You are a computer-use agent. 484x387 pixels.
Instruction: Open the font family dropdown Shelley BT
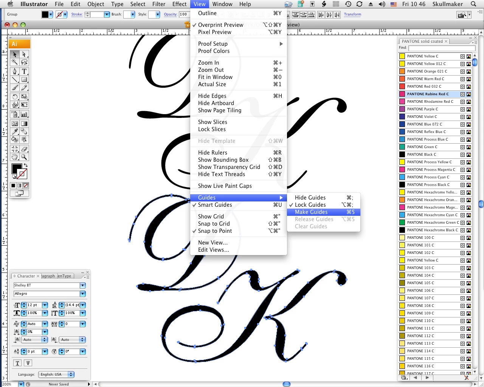tap(83, 285)
